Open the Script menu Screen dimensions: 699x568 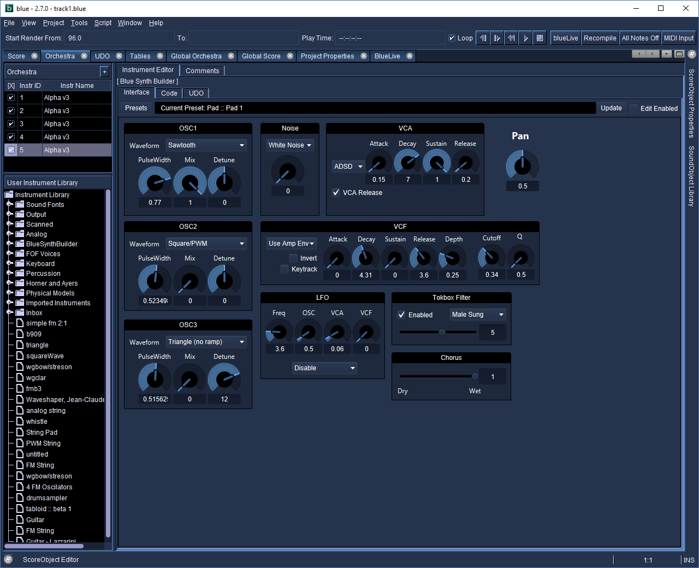[x=103, y=23]
